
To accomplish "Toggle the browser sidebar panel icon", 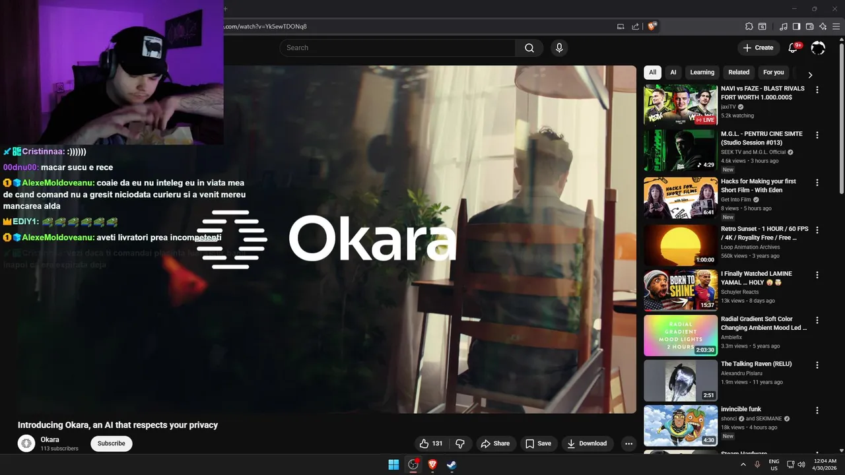I will (796, 26).
